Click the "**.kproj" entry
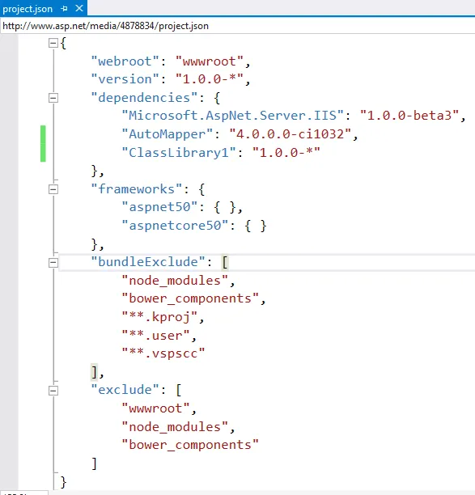The height and width of the screenshot is (495, 475). coord(159,316)
